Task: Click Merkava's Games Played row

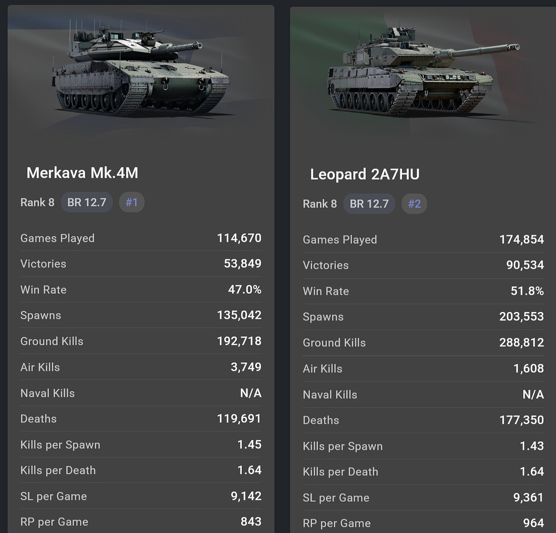Action: click(x=141, y=238)
